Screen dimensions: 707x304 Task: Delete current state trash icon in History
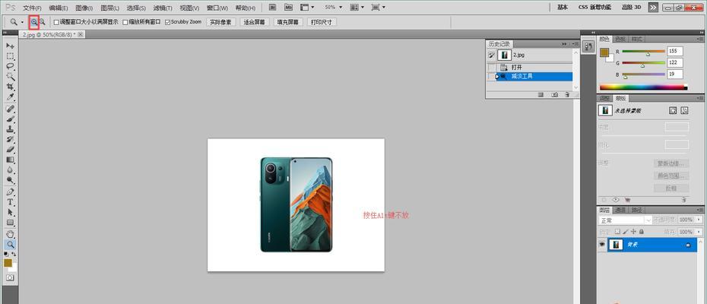pos(567,95)
